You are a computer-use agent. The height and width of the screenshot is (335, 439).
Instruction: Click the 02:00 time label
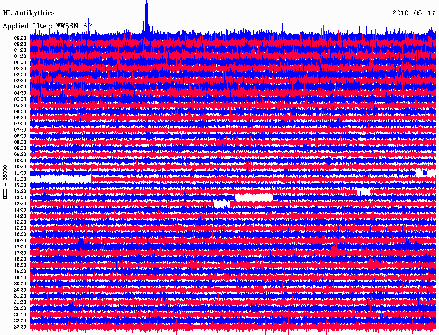coord(20,62)
